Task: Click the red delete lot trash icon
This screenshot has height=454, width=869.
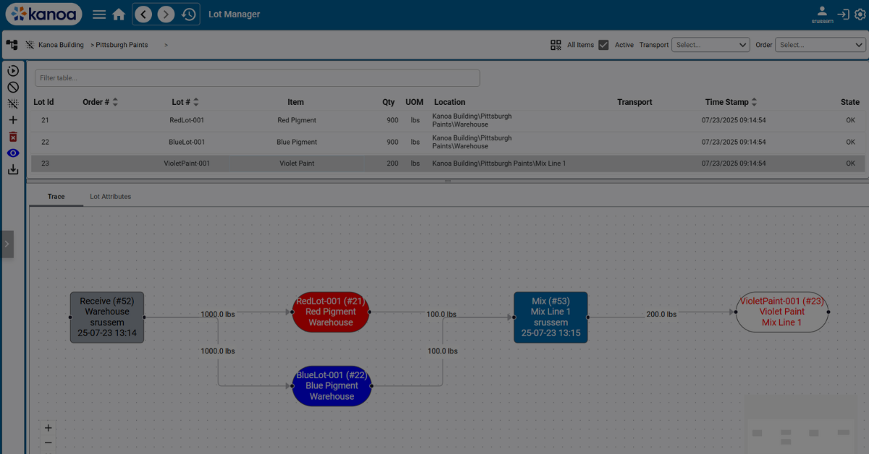Action: pyautogui.click(x=12, y=137)
